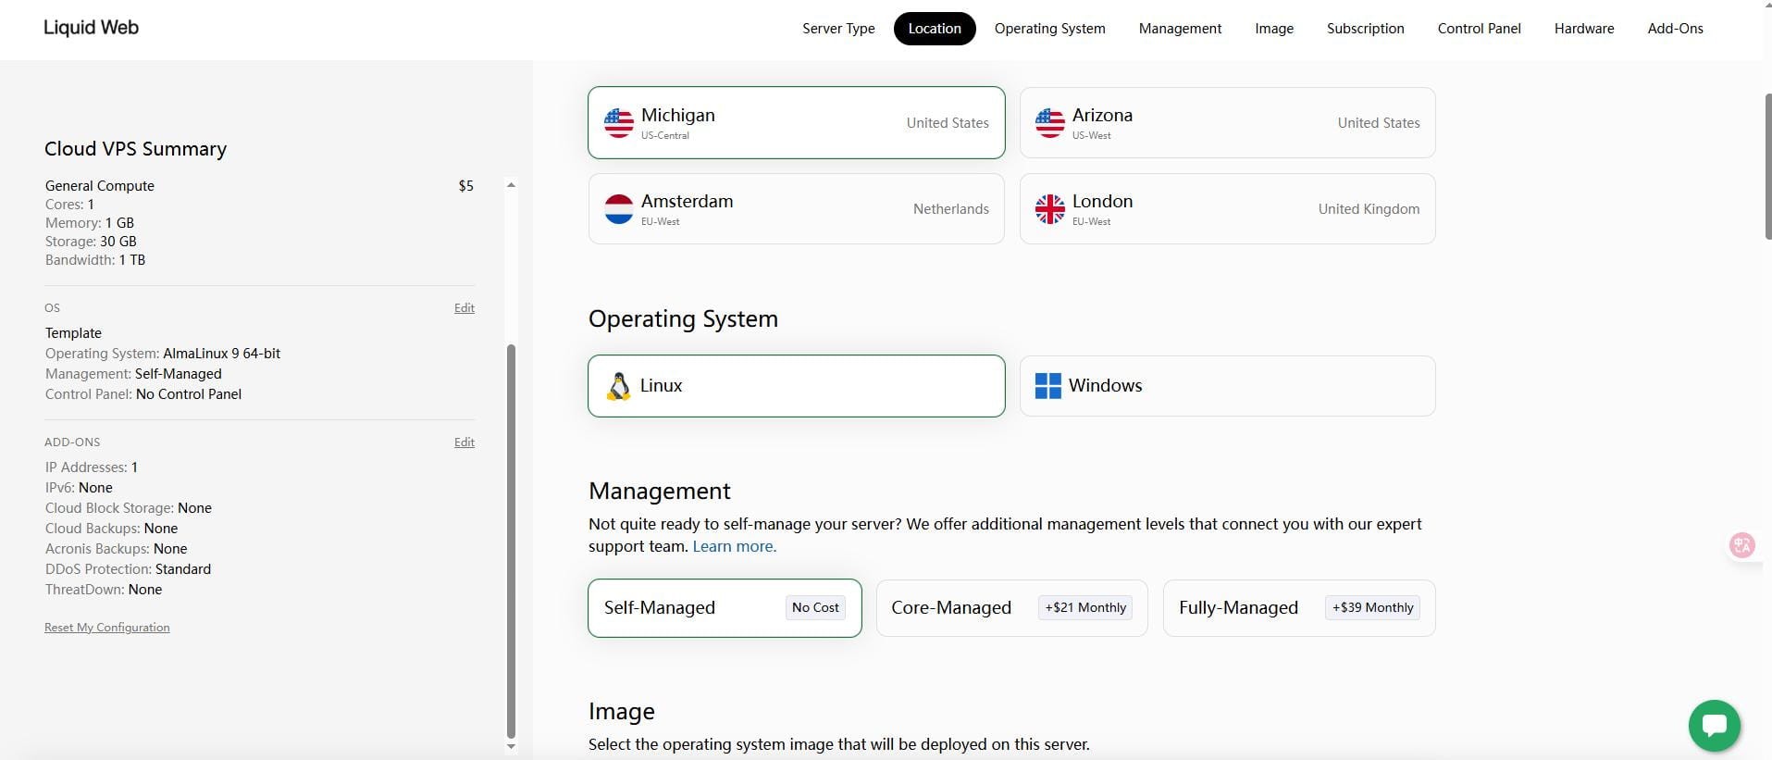
Task: Click the DDoS Protection Standard row
Action: [x=129, y=569]
